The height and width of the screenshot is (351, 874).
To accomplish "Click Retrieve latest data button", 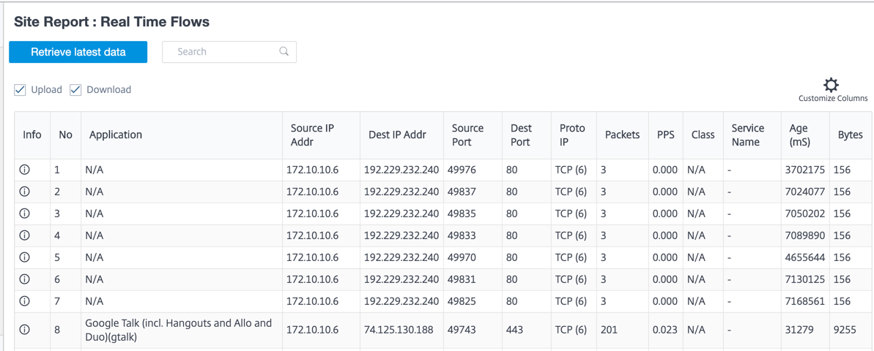I will (78, 52).
